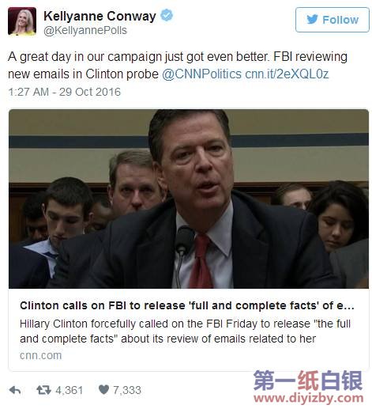Open the cnn.com domain label
This screenshot has width=372, height=409.
pyautogui.click(x=40, y=355)
